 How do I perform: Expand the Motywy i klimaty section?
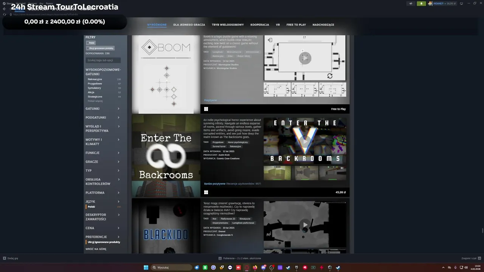coord(103,142)
